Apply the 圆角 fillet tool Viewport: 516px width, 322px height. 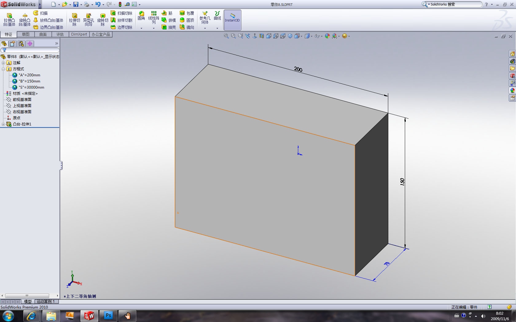coord(141,16)
